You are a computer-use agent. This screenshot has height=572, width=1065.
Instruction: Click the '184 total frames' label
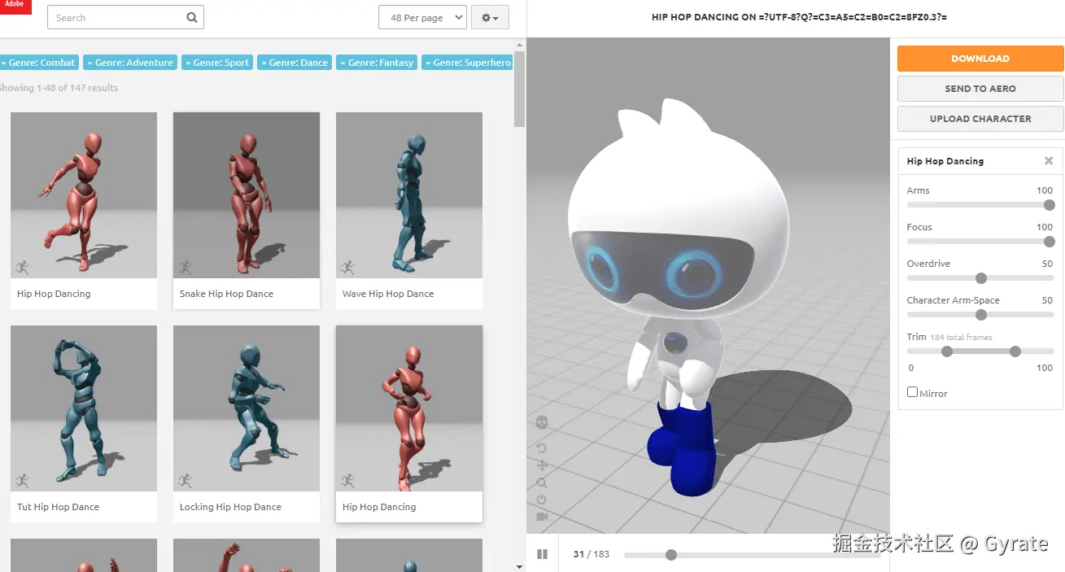(x=961, y=337)
